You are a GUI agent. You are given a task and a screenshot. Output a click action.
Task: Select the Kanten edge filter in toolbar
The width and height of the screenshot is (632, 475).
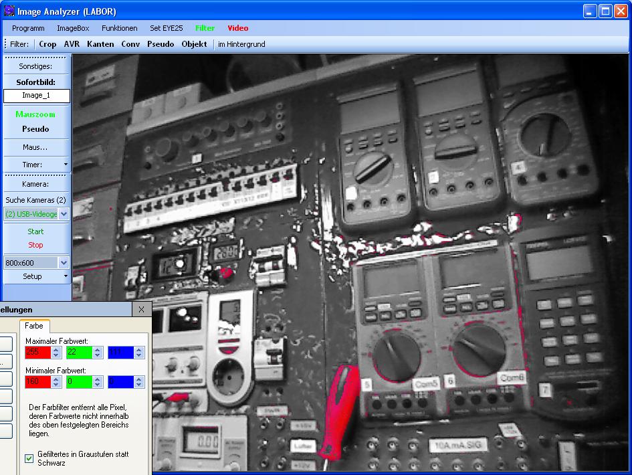100,44
